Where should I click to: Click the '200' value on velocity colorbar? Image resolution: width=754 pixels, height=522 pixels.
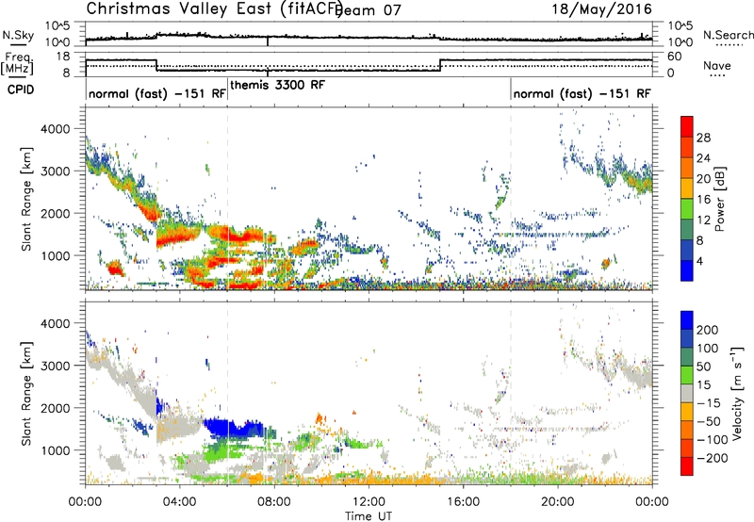tap(708, 330)
